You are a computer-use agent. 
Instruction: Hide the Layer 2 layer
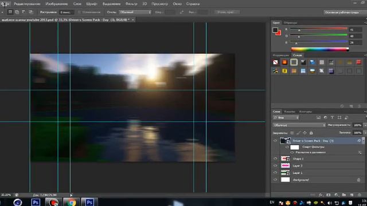coord(275,165)
